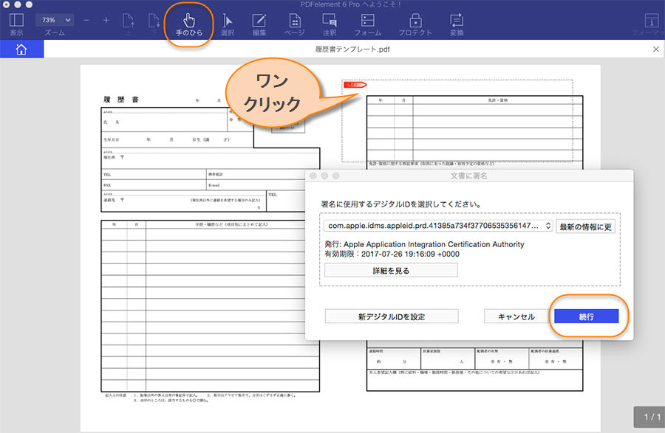Screen dimensions: 665x433
Task: Select the 選択 selection tool
Action: click(x=228, y=24)
